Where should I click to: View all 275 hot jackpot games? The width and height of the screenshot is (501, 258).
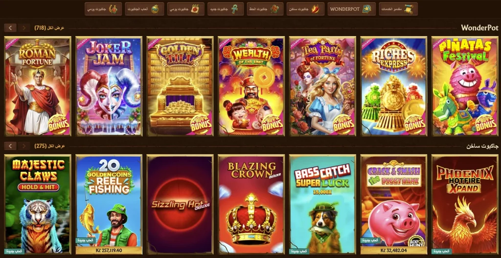pyautogui.click(x=49, y=146)
